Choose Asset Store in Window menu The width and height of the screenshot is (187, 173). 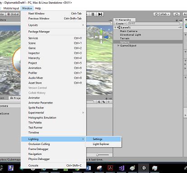click(54, 83)
